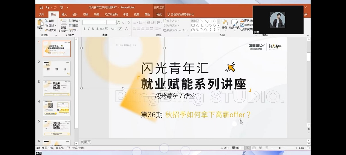
Task: Open the 文件 menu
Action: tap(41, 14)
